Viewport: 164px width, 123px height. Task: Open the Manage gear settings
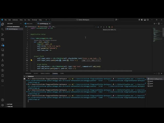click(x=3, y=105)
